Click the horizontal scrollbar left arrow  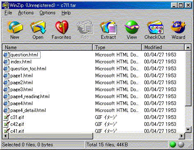pyautogui.click(x=6, y=136)
